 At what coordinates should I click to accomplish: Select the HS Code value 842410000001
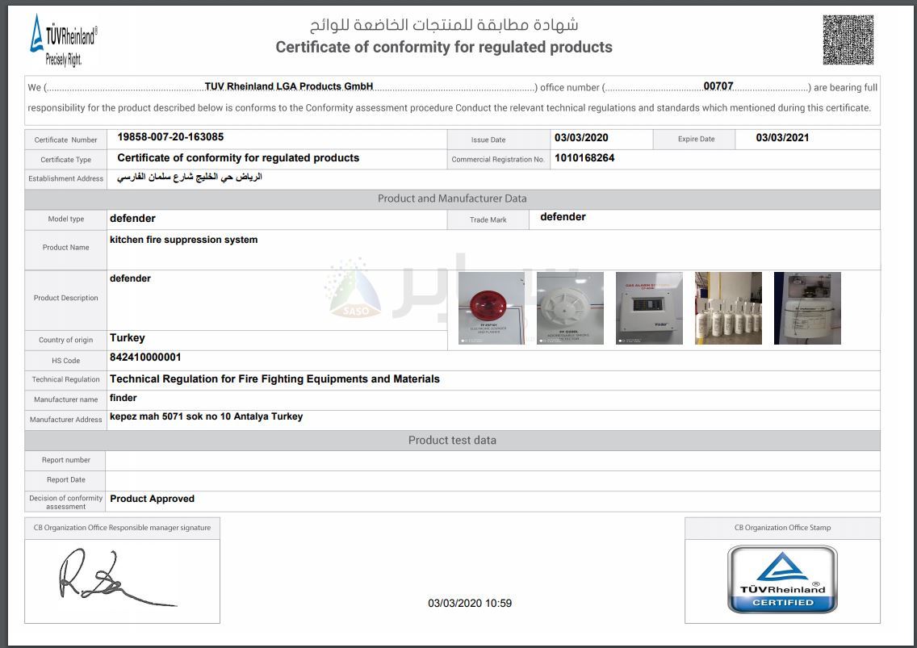pos(145,357)
